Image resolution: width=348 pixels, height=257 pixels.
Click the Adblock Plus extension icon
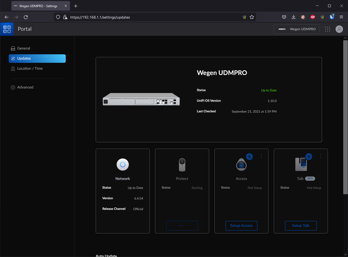313,17
